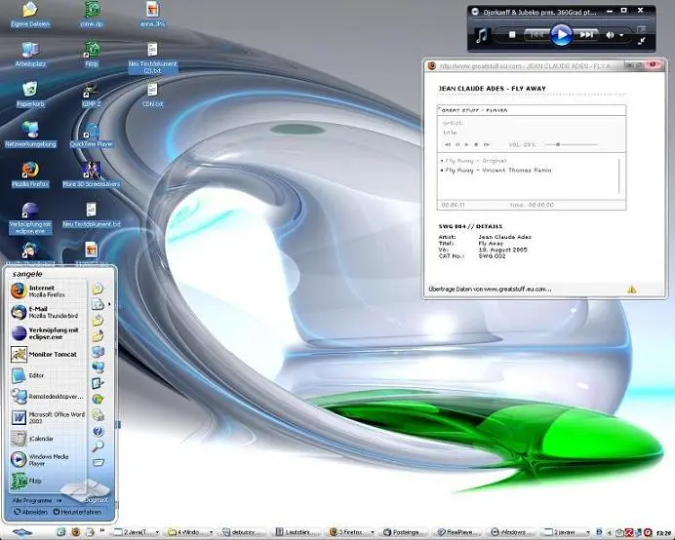This screenshot has width=675, height=540.
Task: Open QuickTime Player desktop icon
Action: click(91, 132)
